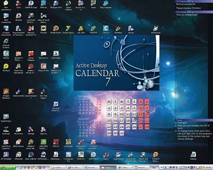Click the 'Test ADC' task entry
The image size is (213, 170).
click(182, 123)
